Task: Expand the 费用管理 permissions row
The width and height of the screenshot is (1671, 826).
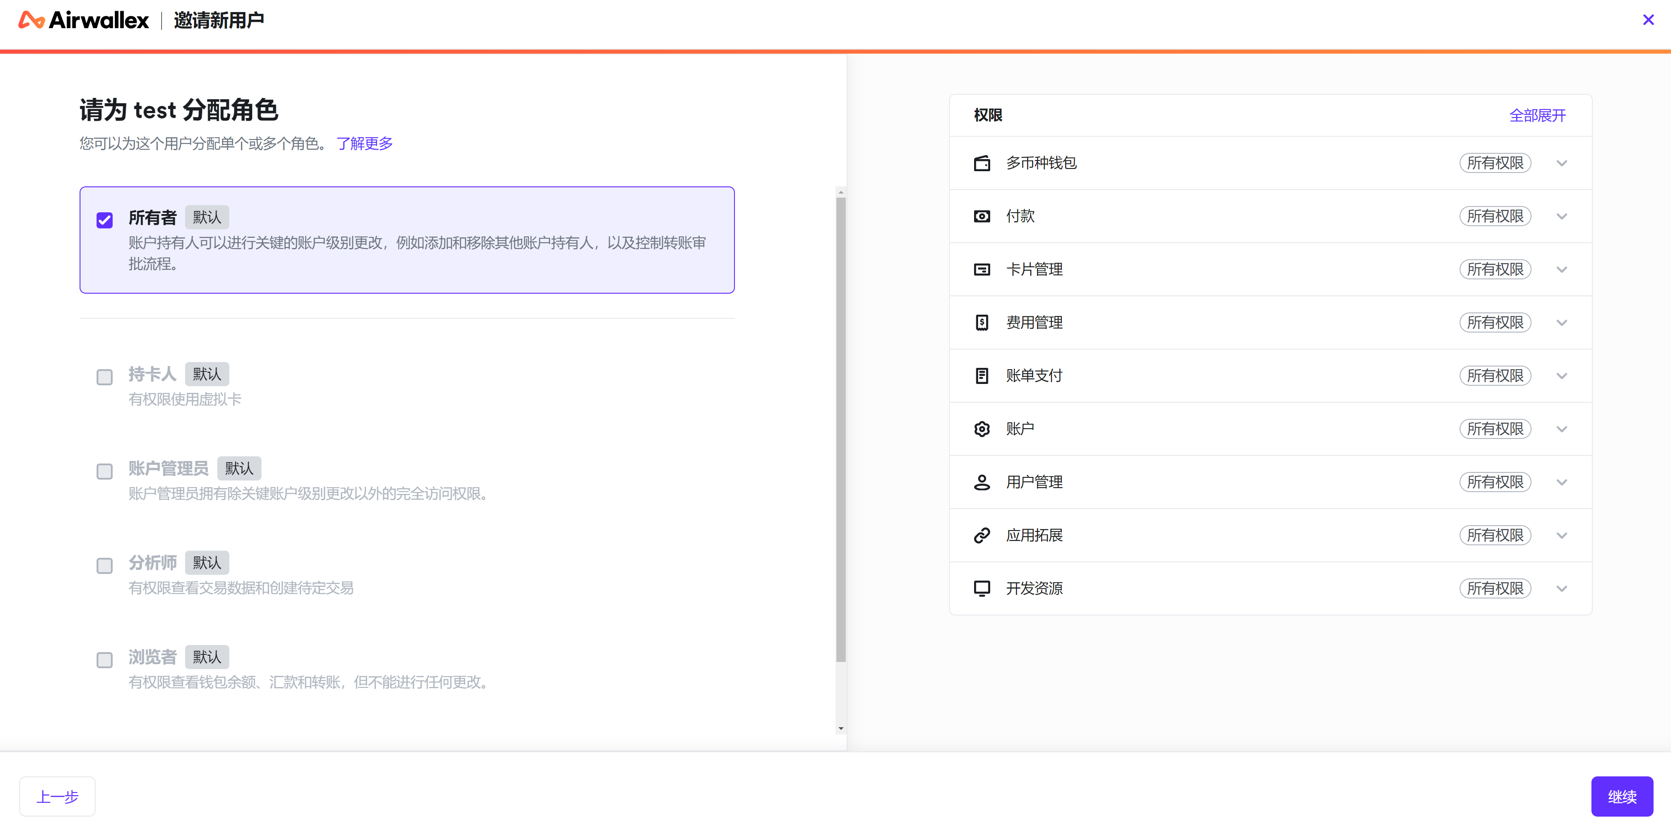Action: click(1561, 323)
